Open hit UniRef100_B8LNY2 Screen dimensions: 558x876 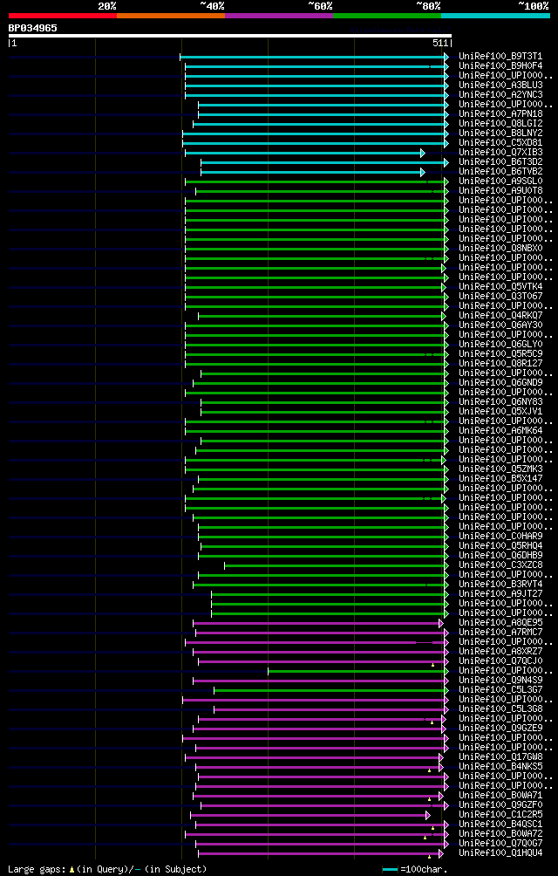point(500,133)
